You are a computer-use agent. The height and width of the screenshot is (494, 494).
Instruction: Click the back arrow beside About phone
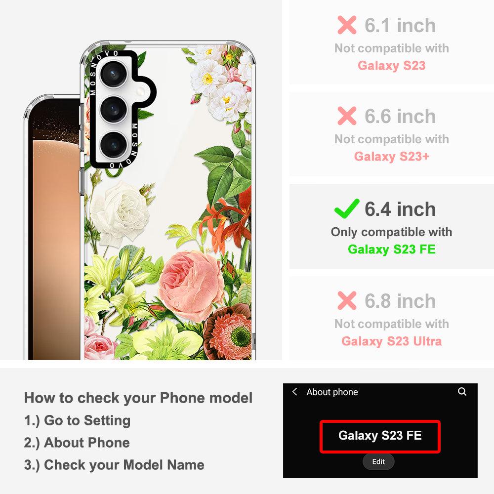(x=295, y=392)
